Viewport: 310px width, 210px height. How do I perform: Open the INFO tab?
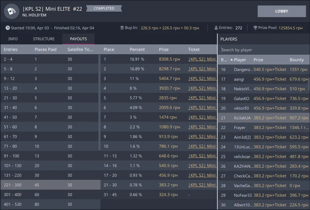point(13,39)
